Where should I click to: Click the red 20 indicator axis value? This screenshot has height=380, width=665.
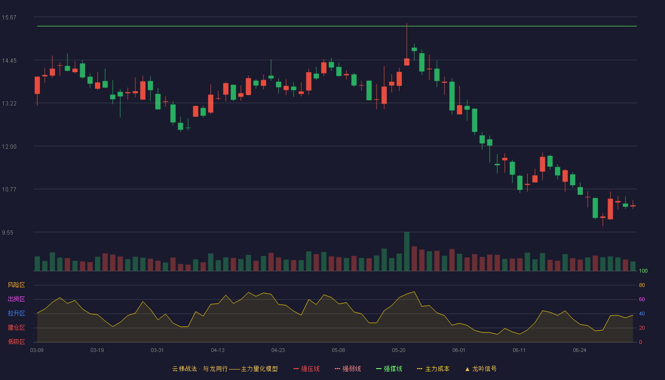[642, 328]
